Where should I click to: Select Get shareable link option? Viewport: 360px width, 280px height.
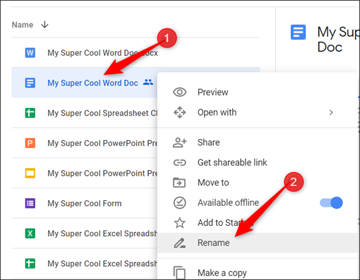point(232,162)
